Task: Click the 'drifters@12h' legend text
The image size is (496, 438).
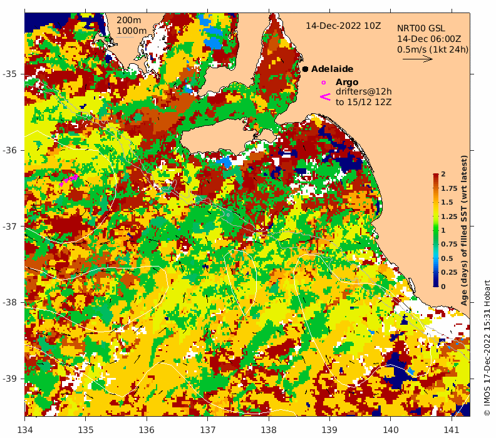Action: point(363,91)
